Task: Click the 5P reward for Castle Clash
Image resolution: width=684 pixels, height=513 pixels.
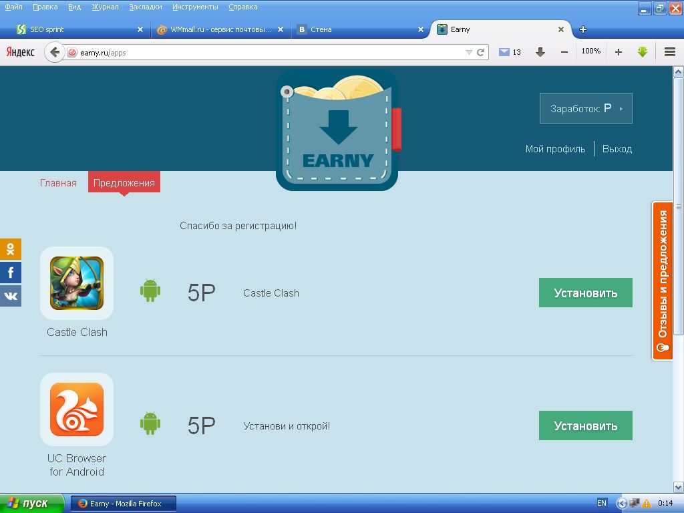Action: click(202, 293)
